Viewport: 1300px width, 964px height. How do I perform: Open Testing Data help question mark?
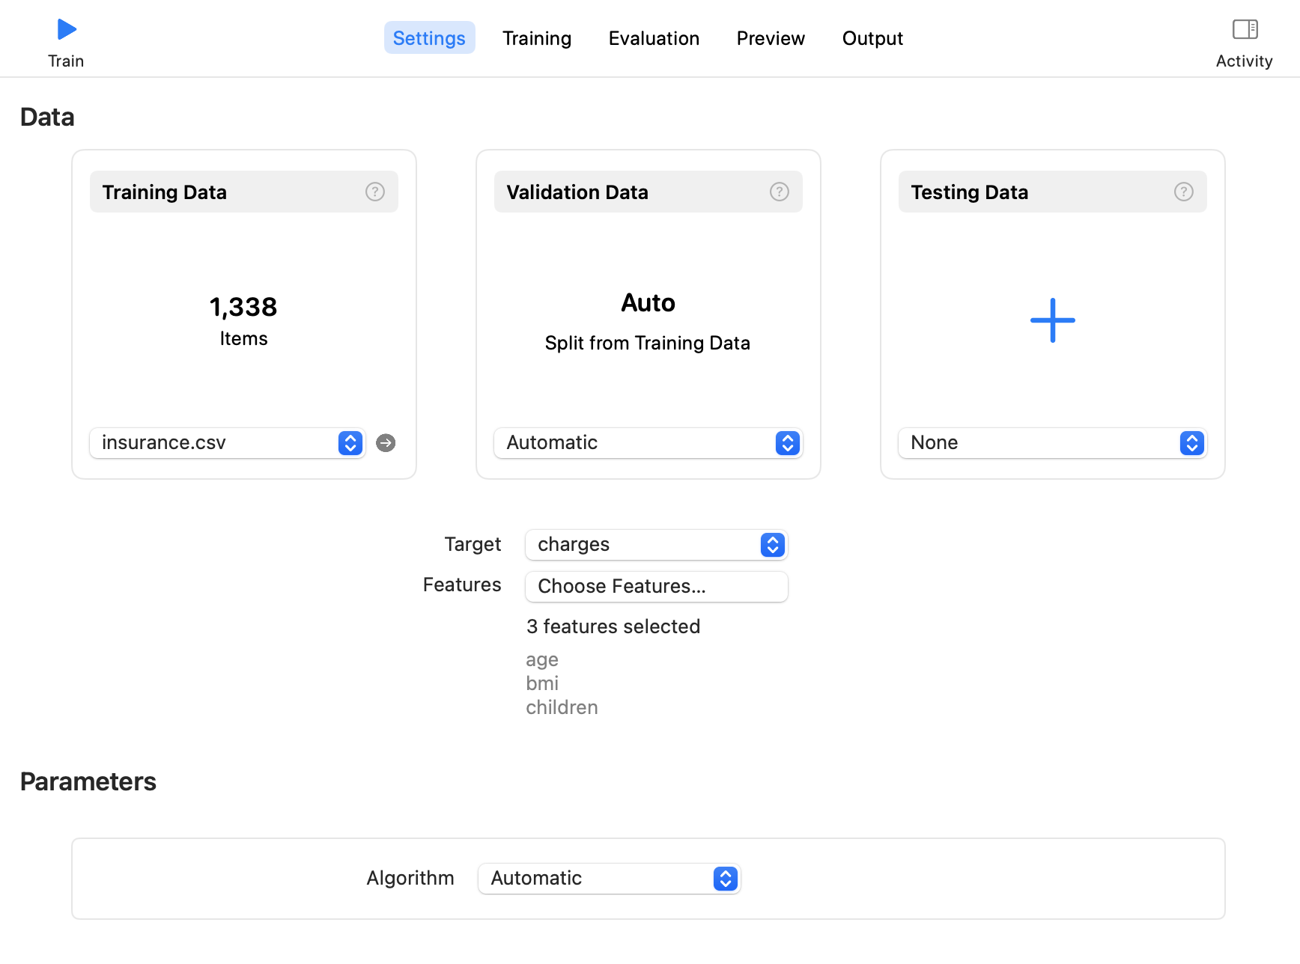click(1184, 192)
